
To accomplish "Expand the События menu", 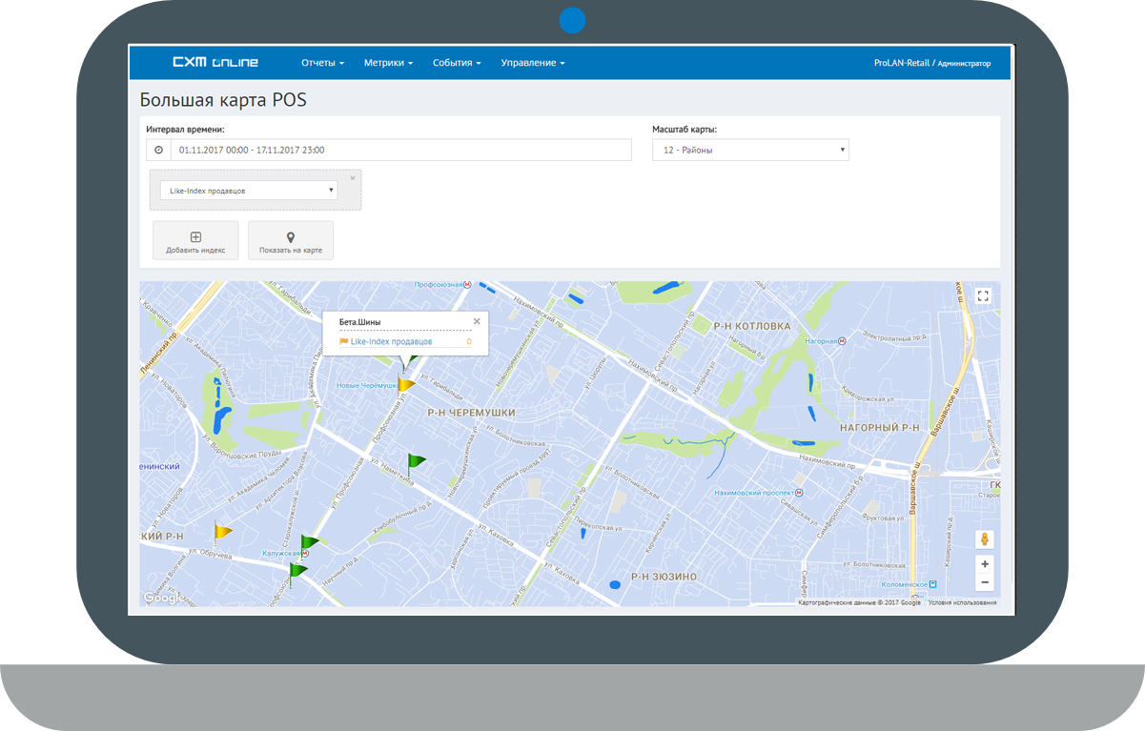I will click(457, 63).
